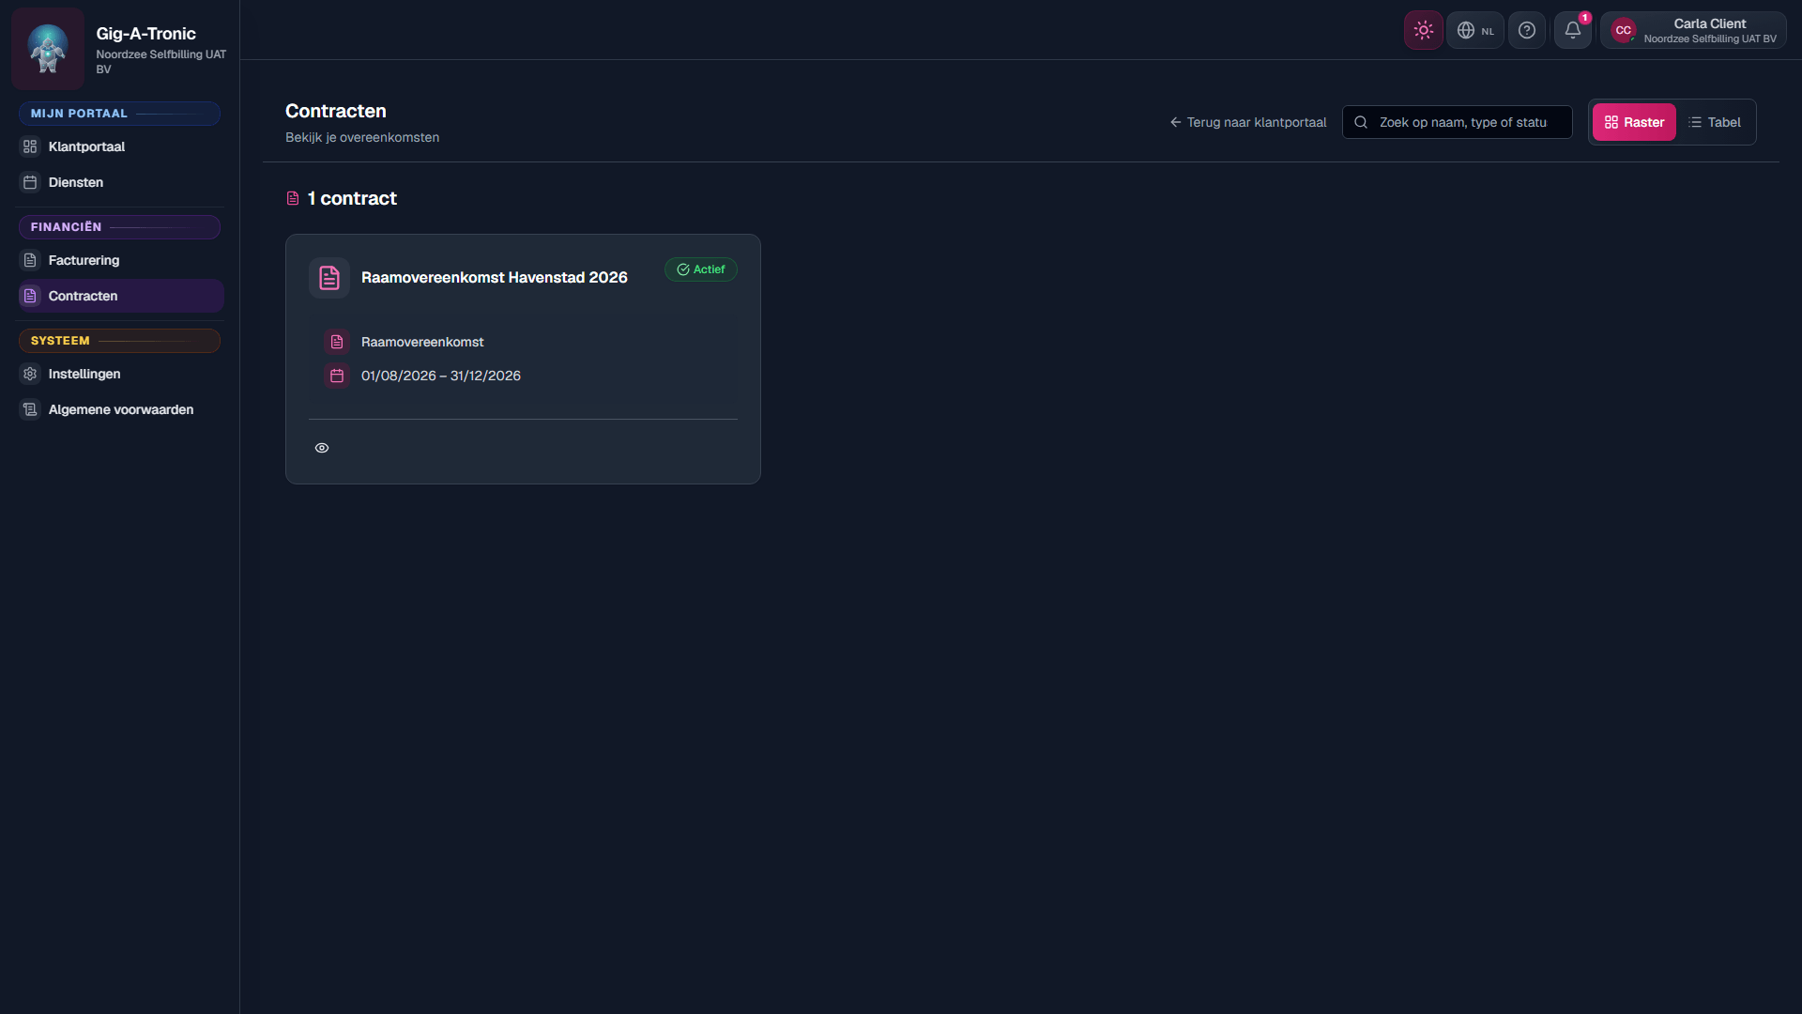Click the SYSTEEM section header
Image resolution: width=1802 pixels, height=1014 pixels.
point(119,341)
